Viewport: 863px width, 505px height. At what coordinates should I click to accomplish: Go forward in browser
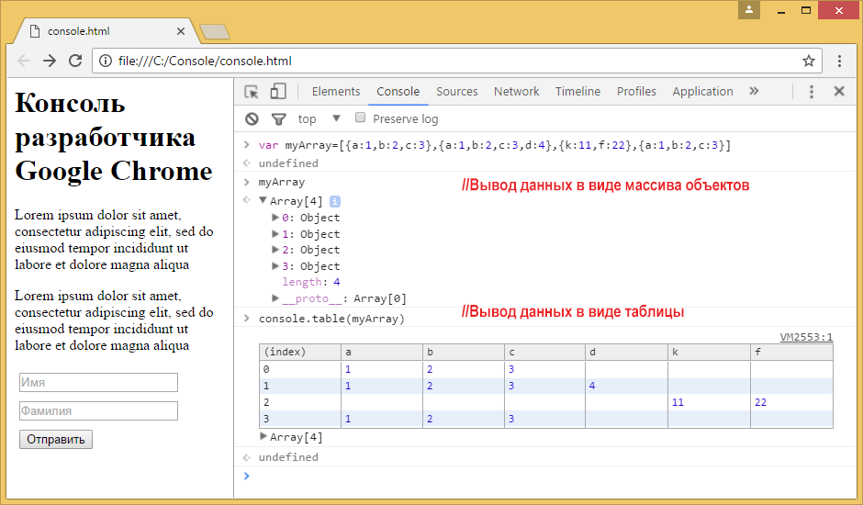coord(50,61)
